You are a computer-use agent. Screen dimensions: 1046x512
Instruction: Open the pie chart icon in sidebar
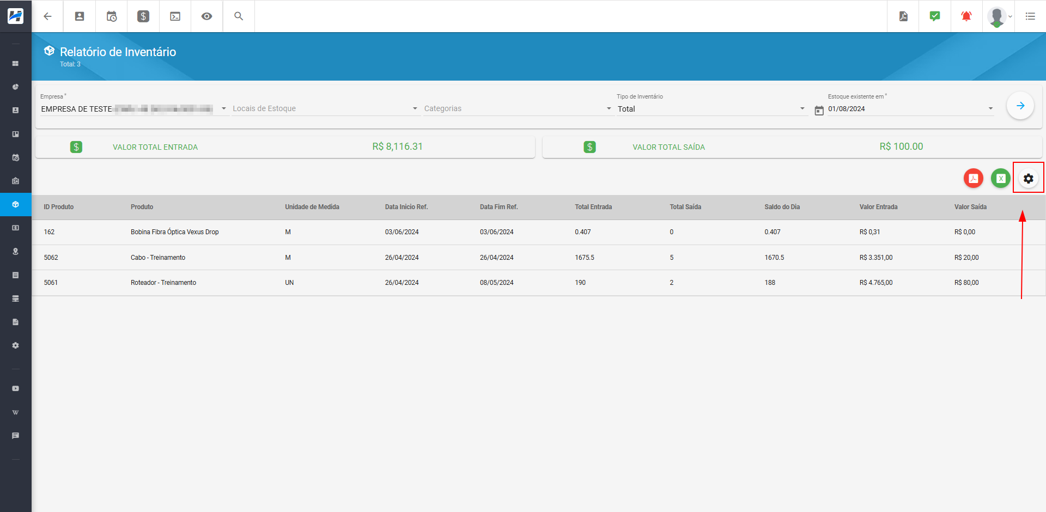tap(16, 87)
